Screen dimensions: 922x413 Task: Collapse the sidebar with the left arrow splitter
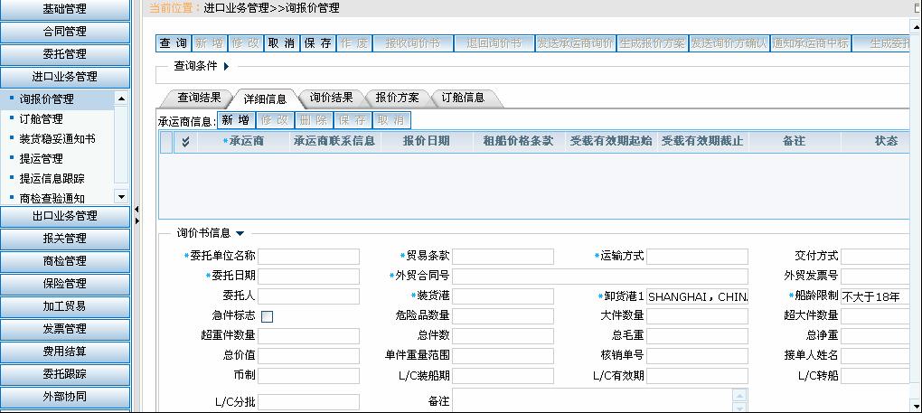pyautogui.click(x=137, y=209)
